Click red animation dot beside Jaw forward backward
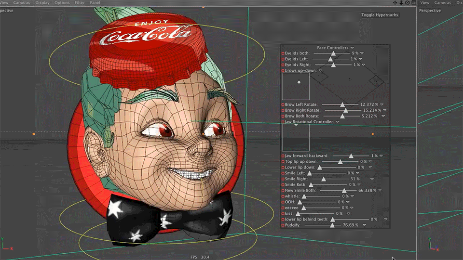 tap(283, 156)
